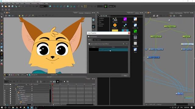
Task: Click the black colour swatch in Layer Properties list
Action: click(94, 50)
